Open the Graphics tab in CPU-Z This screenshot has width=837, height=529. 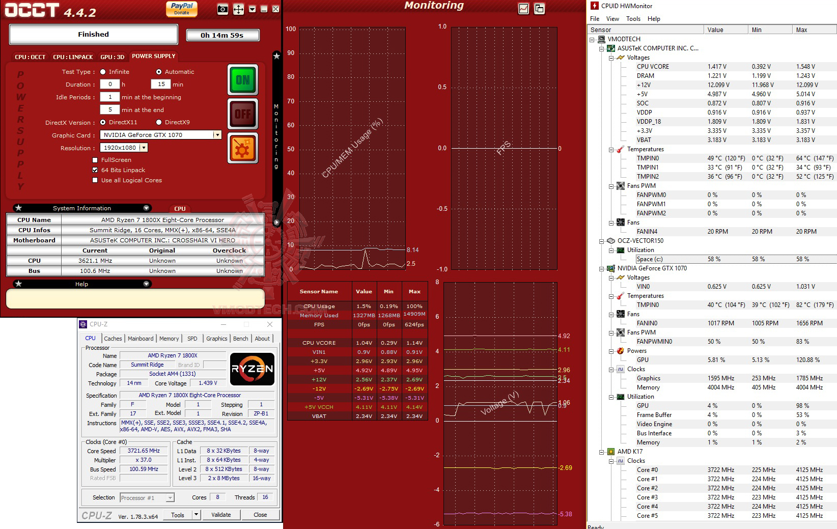click(x=217, y=339)
